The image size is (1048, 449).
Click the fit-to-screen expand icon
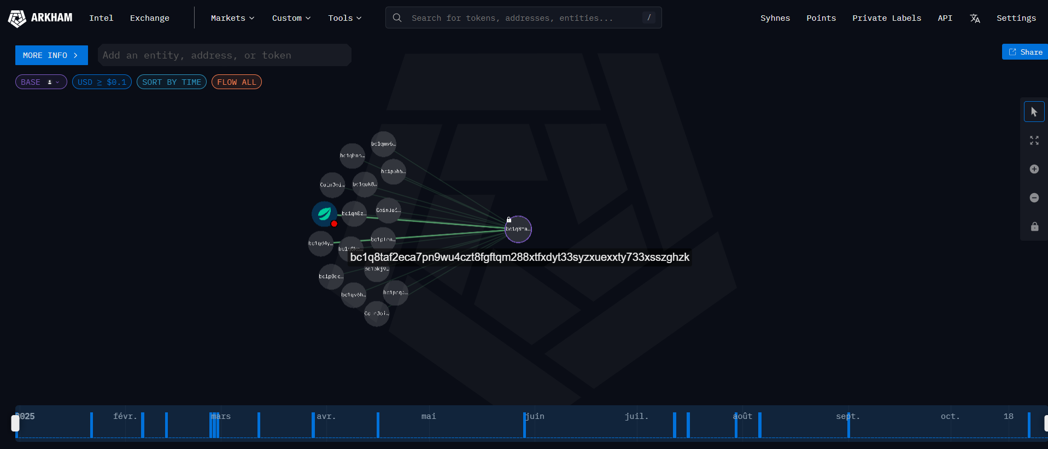tap(1034, 141)
